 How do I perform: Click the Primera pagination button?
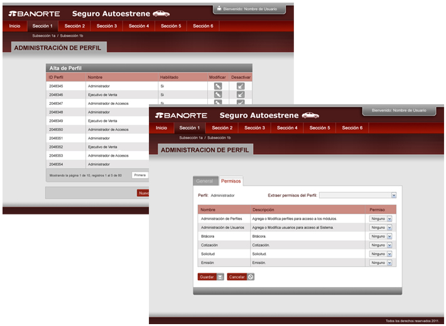coord(140,176)
